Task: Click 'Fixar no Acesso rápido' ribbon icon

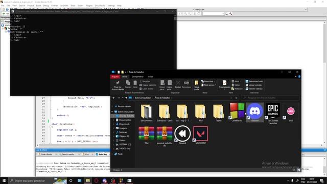Action: pyautogui.click(x=118, y=85)
